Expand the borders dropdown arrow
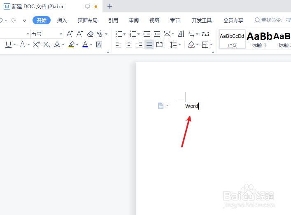Viewport: 291px width, 215px height. 212,45
